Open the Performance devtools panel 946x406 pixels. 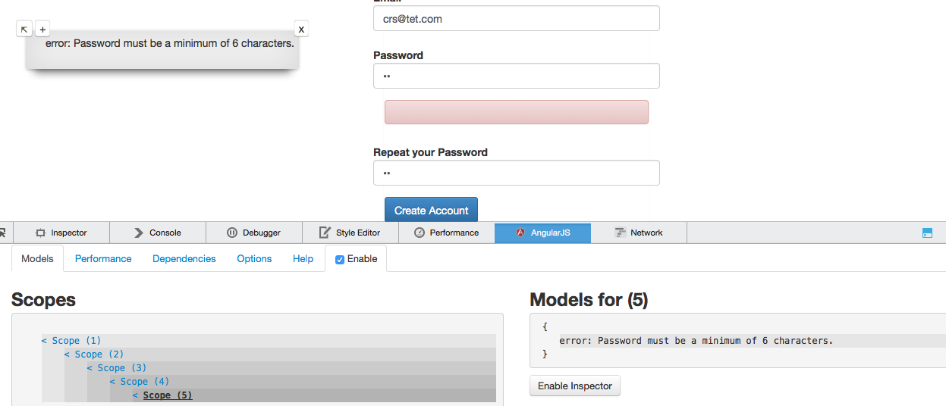point(447,233)
